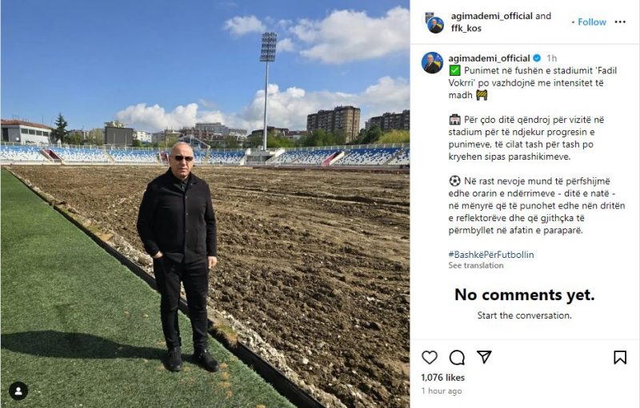Open agimademi_official profile from header

[x=491, y=16]
